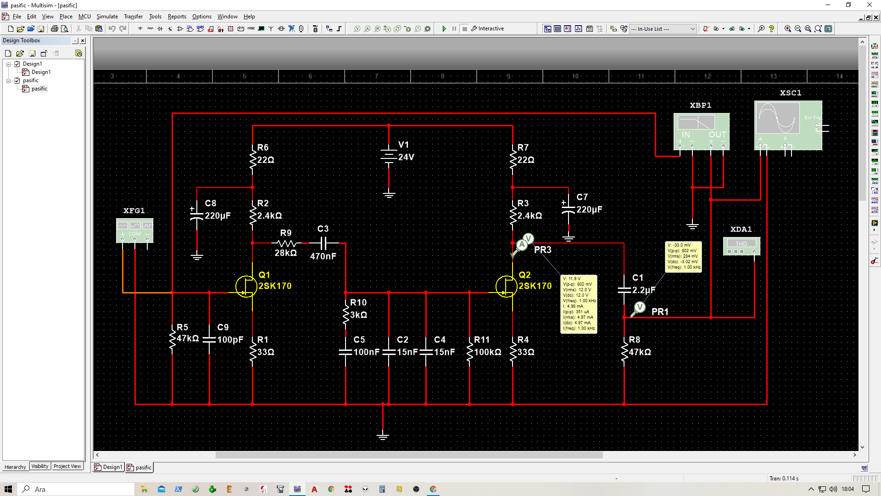The width and height of the screenshot is (881, 496).
Task: Place Basic resistor component icon
Action: (150, 28)
